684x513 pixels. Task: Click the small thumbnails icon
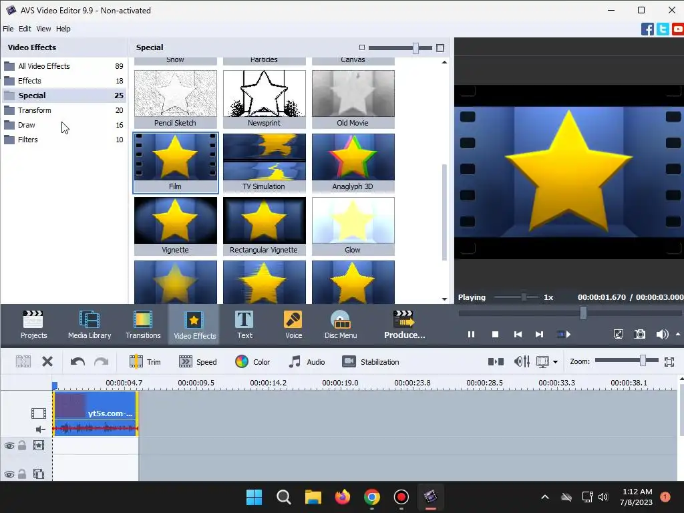point(361,47)
